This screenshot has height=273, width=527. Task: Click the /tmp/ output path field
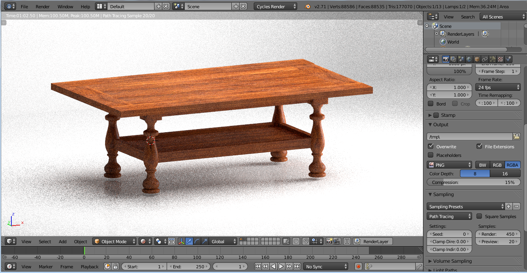pos(469,136)
